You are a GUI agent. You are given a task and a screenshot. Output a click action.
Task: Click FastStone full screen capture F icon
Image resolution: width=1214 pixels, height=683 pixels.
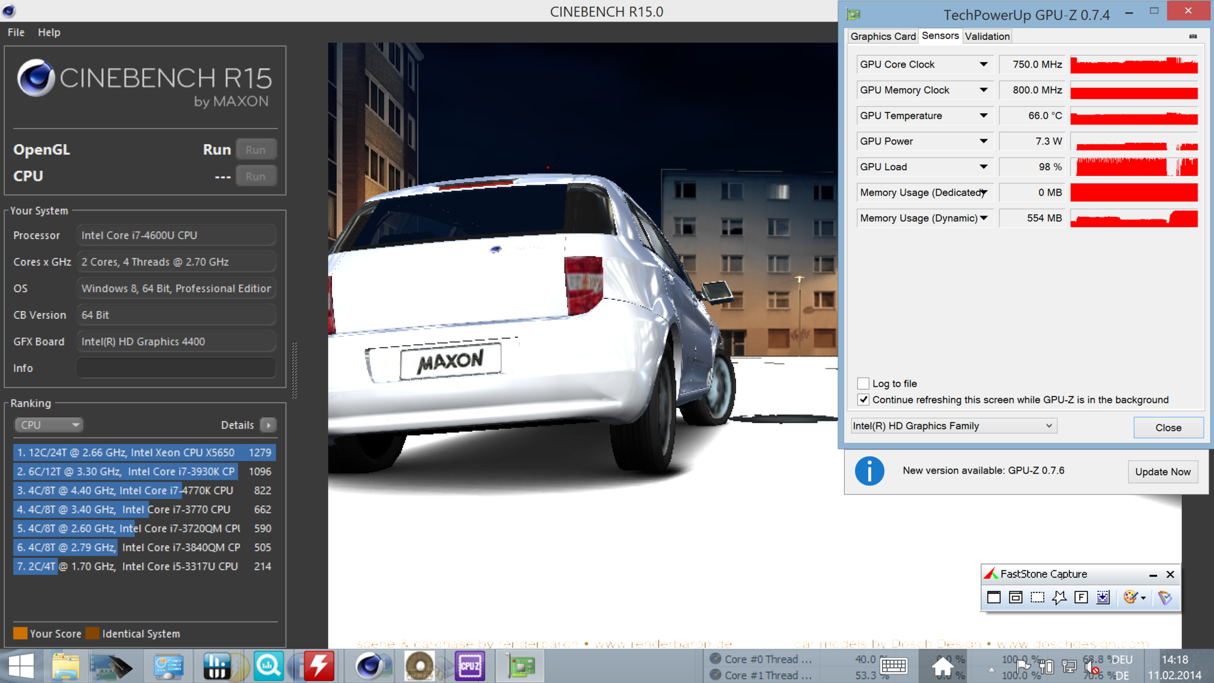pos(1081,598)
